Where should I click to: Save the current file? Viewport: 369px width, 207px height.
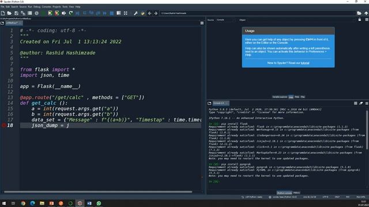(16, 13)
